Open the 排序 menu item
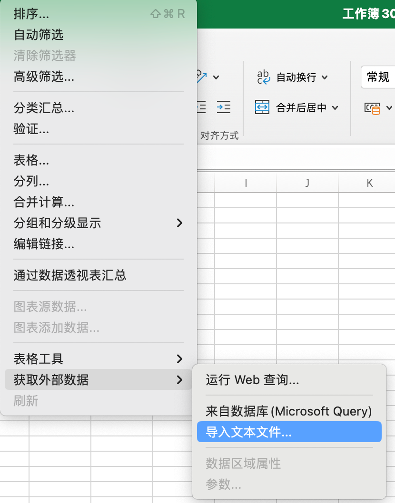 click(31, 14)
